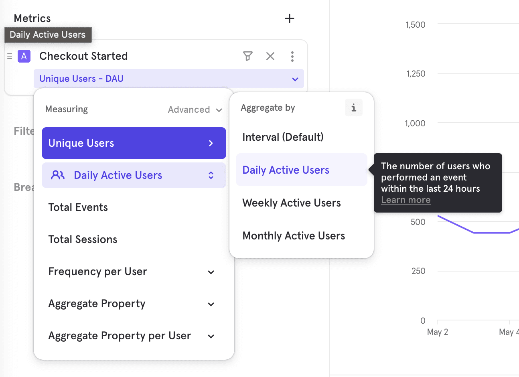Click the purple A metric badge

click(x=24, y=56)
